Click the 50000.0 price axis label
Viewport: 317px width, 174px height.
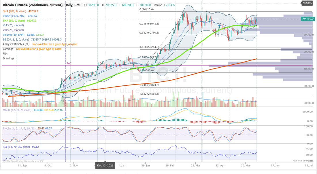tap(309, 52)
